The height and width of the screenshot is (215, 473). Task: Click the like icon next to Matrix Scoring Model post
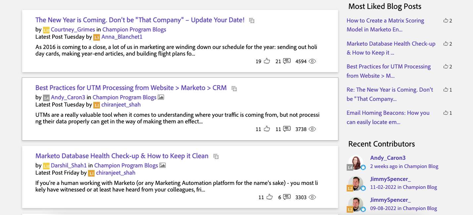pos(446,21)
